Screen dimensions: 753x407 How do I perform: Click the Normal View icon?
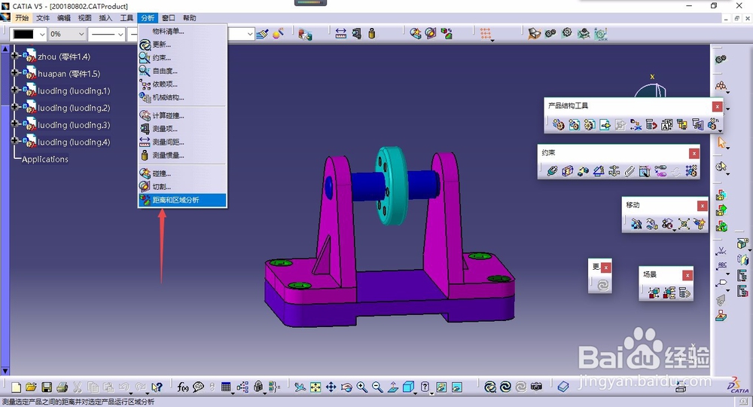393,387
